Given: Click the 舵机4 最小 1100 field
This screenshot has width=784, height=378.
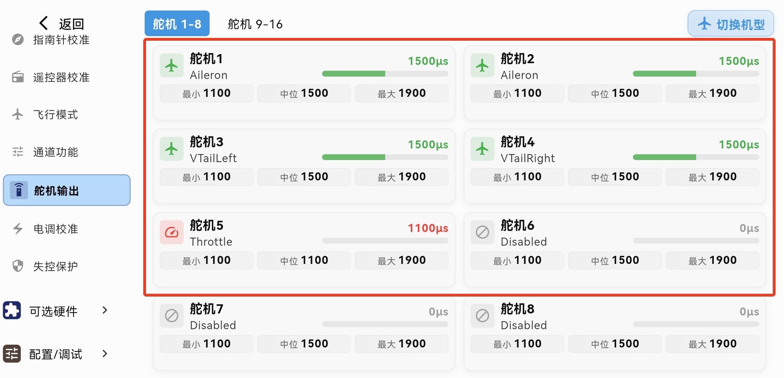Looking at the screenshot, I should (x=517, y=177).
